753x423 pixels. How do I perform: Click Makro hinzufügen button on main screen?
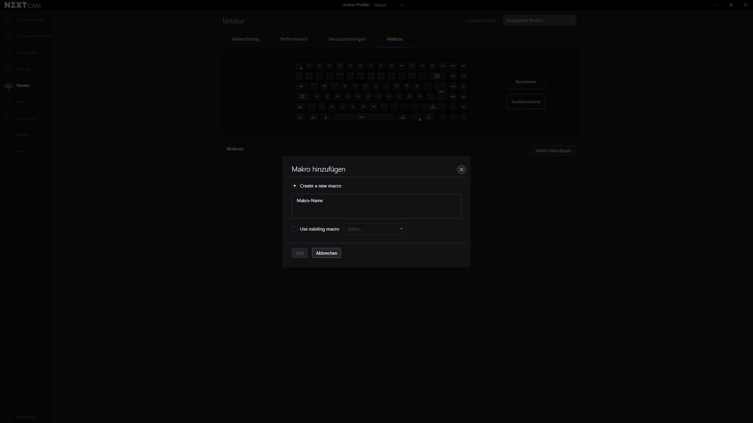point(553,150)
